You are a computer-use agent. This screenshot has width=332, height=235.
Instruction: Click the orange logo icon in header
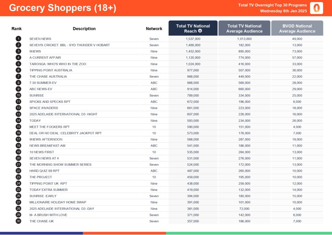tap(316, 8)
